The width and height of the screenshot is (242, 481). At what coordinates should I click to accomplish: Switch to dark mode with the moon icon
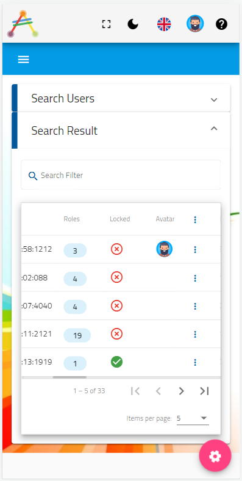133,24
